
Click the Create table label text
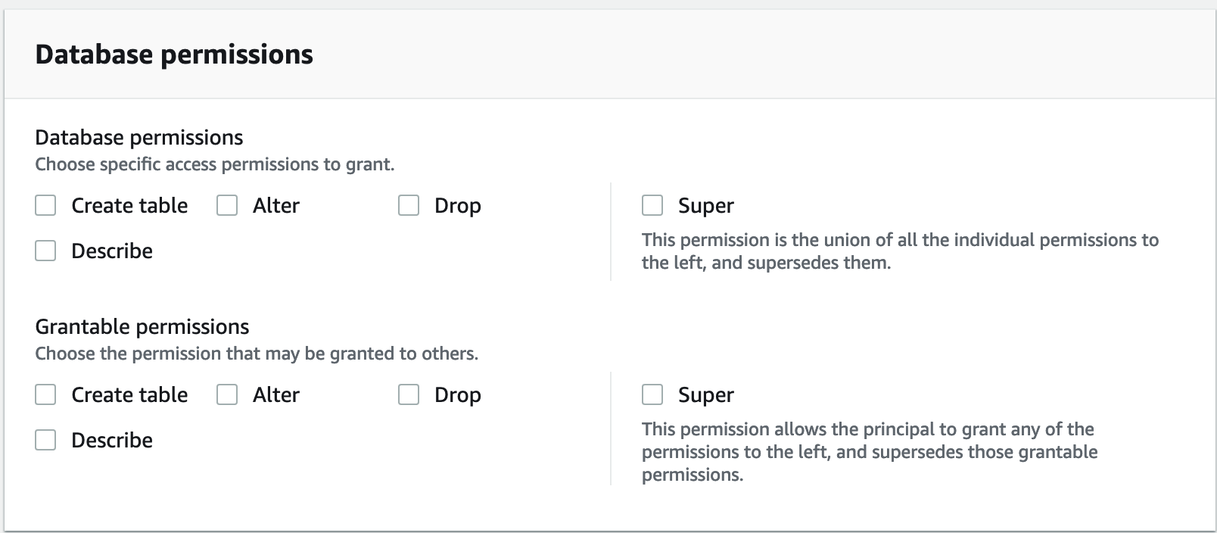click(x=129, y=204)
